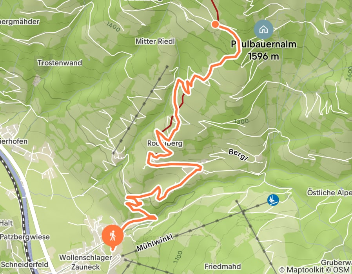
Task: Click the Trostenwand map label
Action: pos(60,63)
